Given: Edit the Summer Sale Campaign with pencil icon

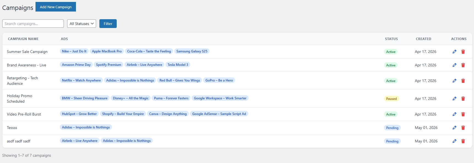Looking at the screenshot, I should pos(454,52).
